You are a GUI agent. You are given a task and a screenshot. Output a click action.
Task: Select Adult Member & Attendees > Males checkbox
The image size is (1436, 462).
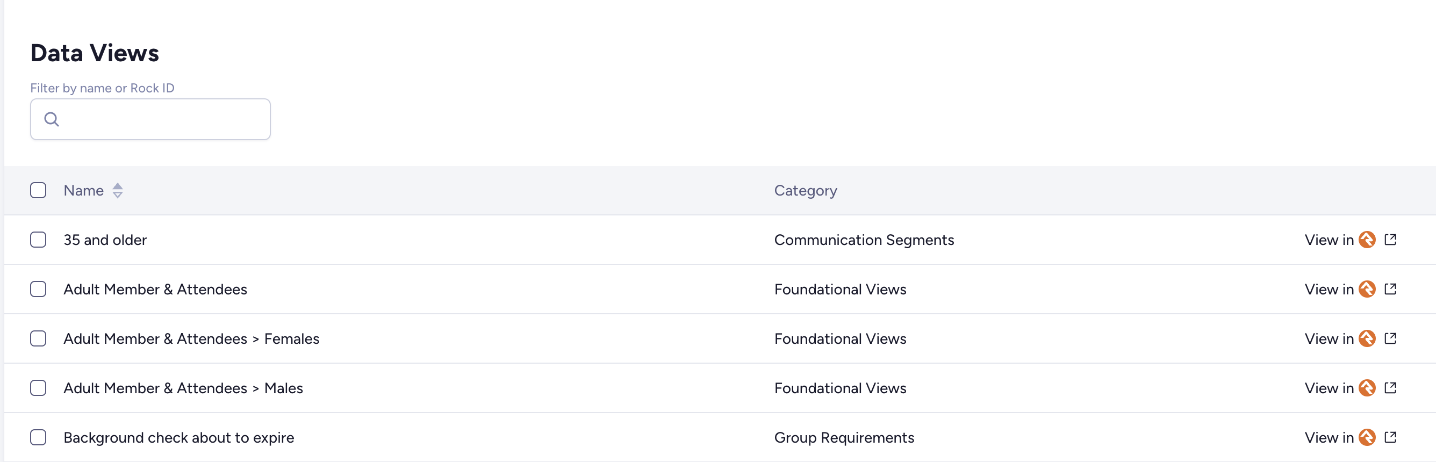click(38, 388)
